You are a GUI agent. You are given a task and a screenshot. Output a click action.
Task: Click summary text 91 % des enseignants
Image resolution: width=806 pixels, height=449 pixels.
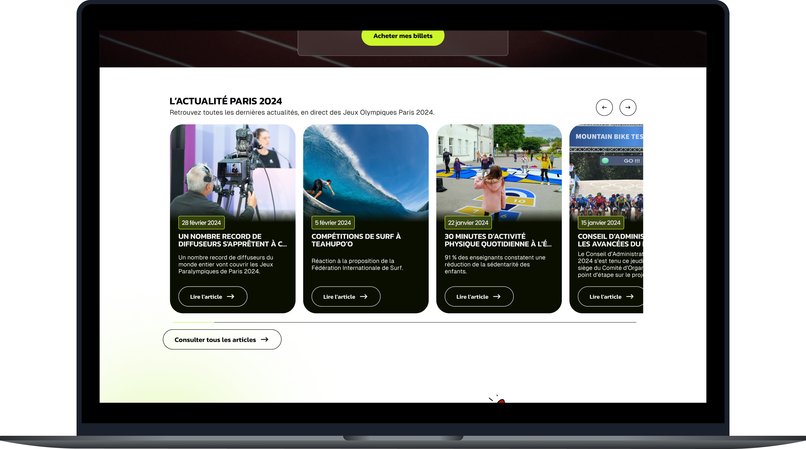pos(495,264)
